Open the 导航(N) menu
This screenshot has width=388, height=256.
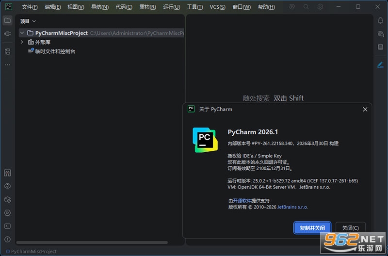coord(100,7)
